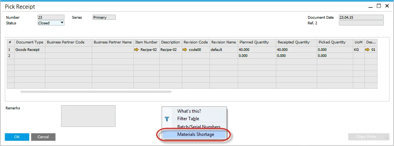Click the Series field showing Primary
The width and height of the screenshot is (394, 146).
tap(104, 17)
